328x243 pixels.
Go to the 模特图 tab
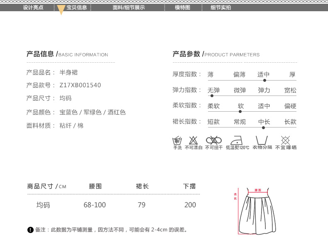(182, 7)
